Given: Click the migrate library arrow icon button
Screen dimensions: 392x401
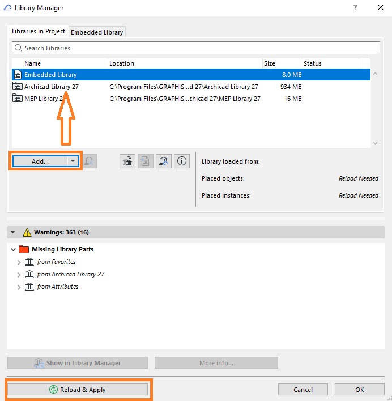Looking at the screenshot, I should pyautogui.click(x=127, y=161).
